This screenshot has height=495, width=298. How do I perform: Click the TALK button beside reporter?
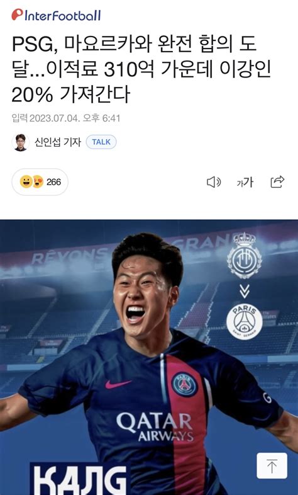101,142
